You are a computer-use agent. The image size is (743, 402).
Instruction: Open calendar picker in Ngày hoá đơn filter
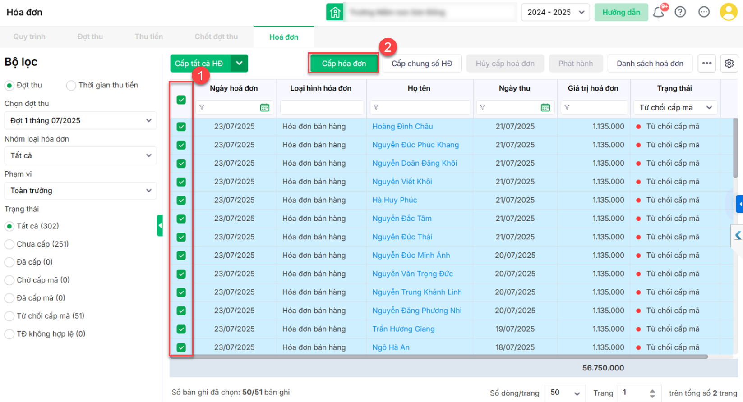click(x=265, y=107)
